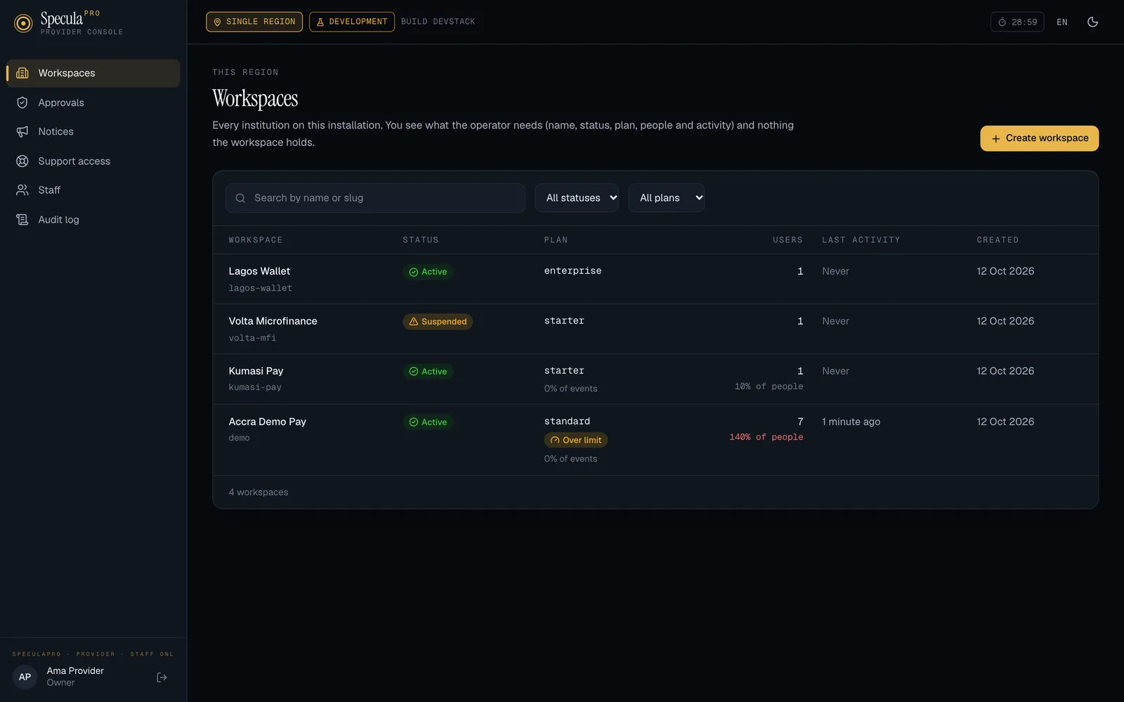Screen dimensions: 1124x702
Task: Click the Over limit badge
Action: coord(576,440)
